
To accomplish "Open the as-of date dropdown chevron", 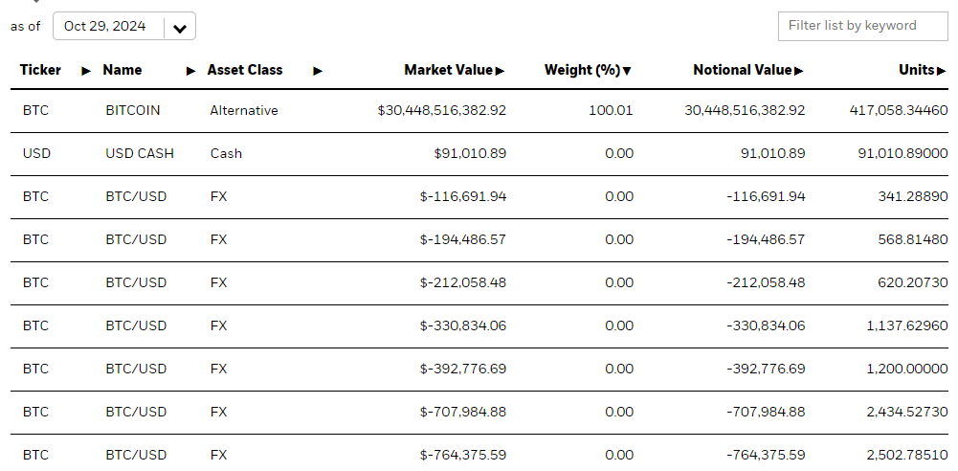I will point(180,28).
